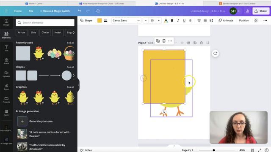Expand page thumbnails strip at bottom
Viewport: 271px width, 152px height.
(174, 146)
